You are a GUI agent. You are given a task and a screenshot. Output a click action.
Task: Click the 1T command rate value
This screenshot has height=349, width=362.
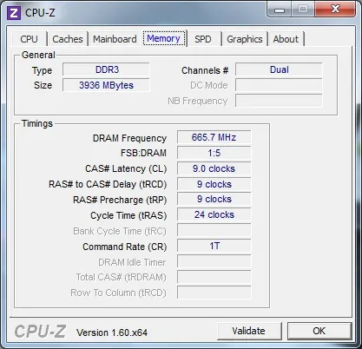(214, 246)
